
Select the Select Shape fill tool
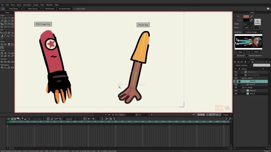pos(2,33)
